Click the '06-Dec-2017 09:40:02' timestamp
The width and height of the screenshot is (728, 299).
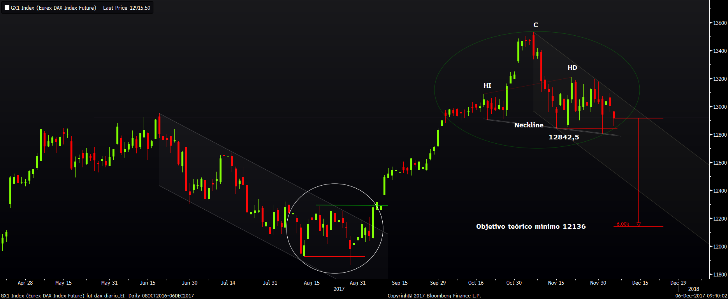click(701, 296)
